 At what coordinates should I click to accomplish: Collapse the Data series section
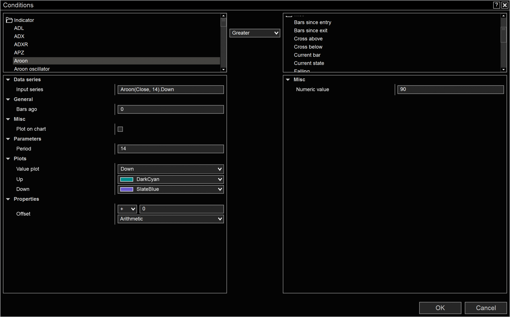tap(8, 80)
